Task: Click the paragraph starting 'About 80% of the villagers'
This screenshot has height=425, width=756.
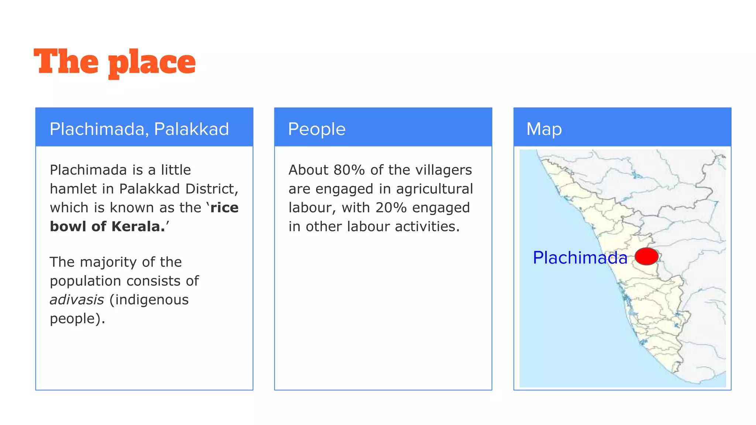Action: pyautogui.click(x=381, y=198)
